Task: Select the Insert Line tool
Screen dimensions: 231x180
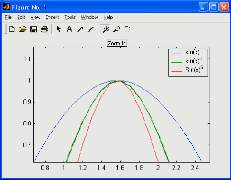Action: pos(91,29)
